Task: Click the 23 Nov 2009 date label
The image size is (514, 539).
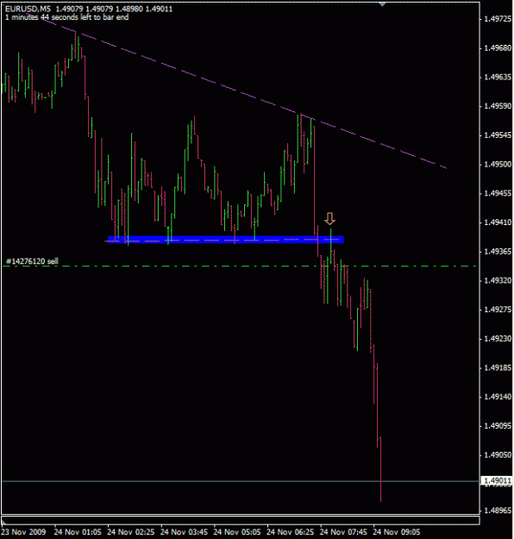Action: [24, 532]
